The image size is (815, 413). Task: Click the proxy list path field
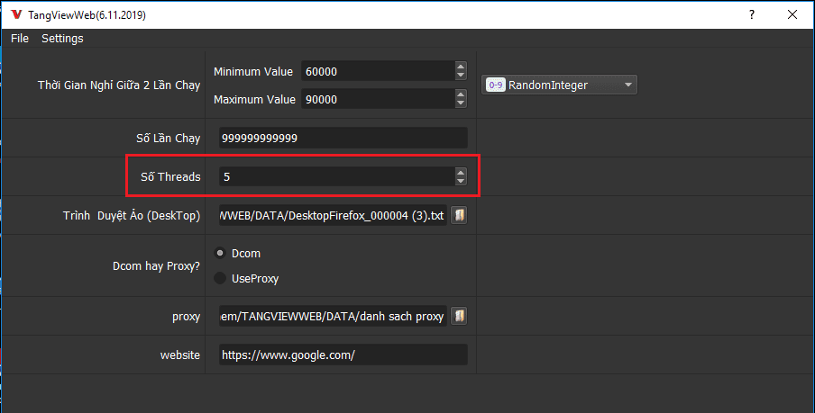[332, 317]
